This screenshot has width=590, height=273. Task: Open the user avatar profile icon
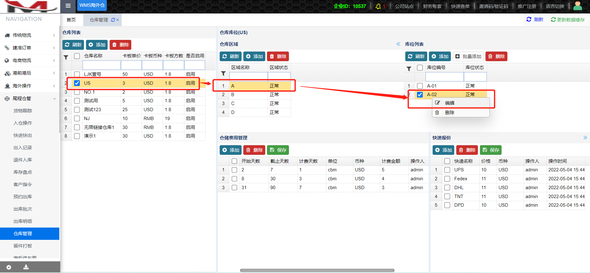coord(578,6)
